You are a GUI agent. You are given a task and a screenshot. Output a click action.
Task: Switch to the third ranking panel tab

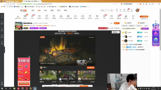[x=139, y=26]
